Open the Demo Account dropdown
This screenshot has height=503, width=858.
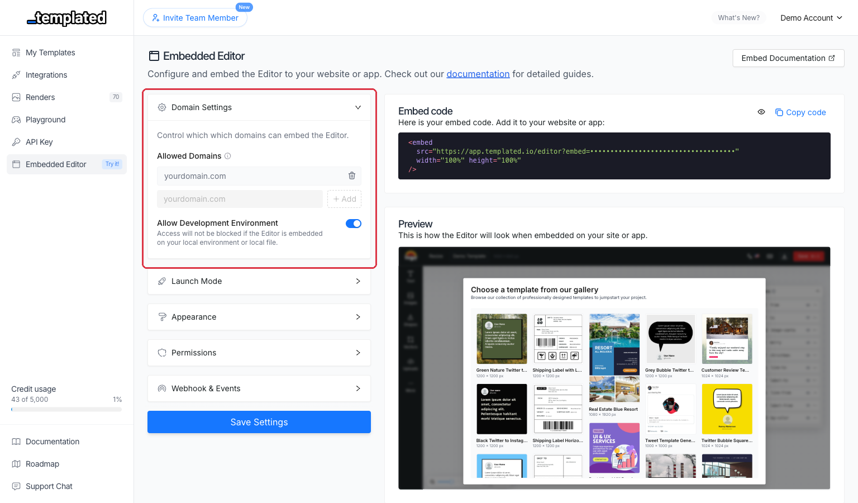click(811, 18)
